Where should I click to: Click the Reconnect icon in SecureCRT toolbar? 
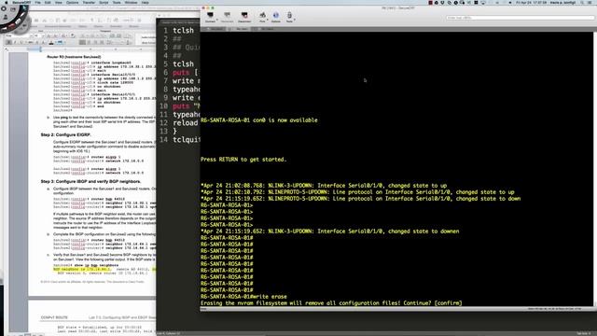[x=227, y=17]
